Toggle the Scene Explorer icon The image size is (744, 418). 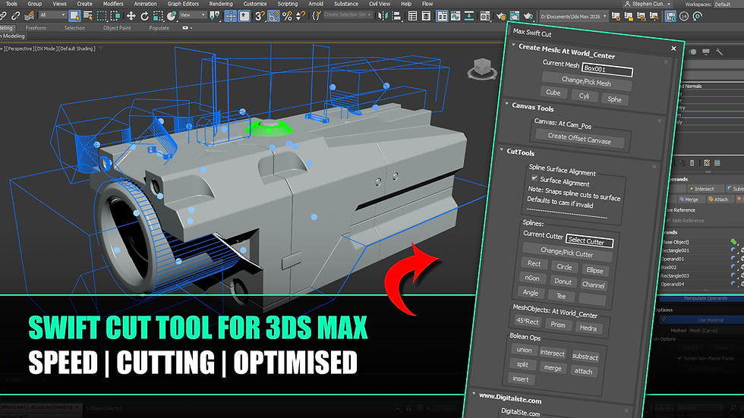click(413, 16)
